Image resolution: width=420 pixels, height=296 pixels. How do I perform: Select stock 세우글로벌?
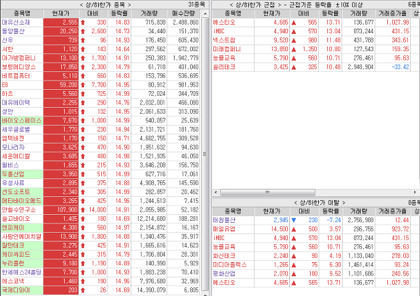[15, 130]
